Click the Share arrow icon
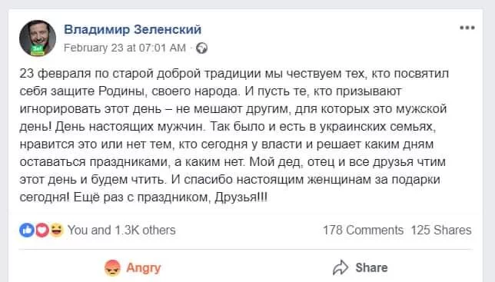The image size is (495, 282). pos(341,268)
